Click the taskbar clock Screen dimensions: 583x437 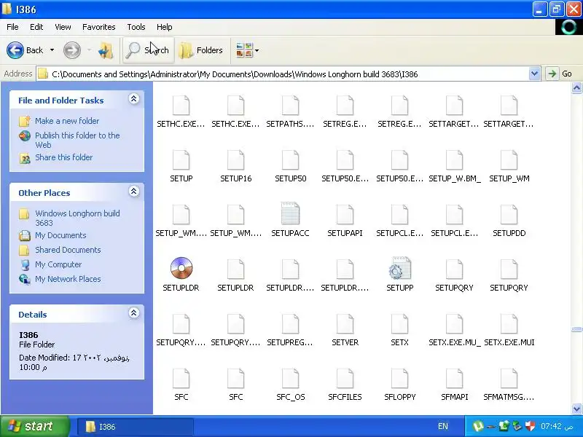click(x=557, y=426)
